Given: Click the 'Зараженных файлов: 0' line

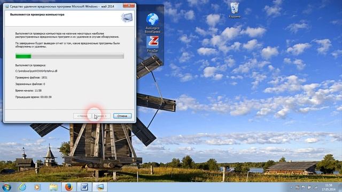Looking at the screenshot, I should click(x=30, y=84).
